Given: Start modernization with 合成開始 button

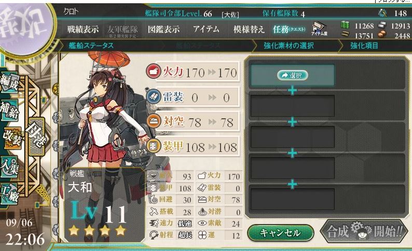Looking at the screenshot, I should coord(364,231).
